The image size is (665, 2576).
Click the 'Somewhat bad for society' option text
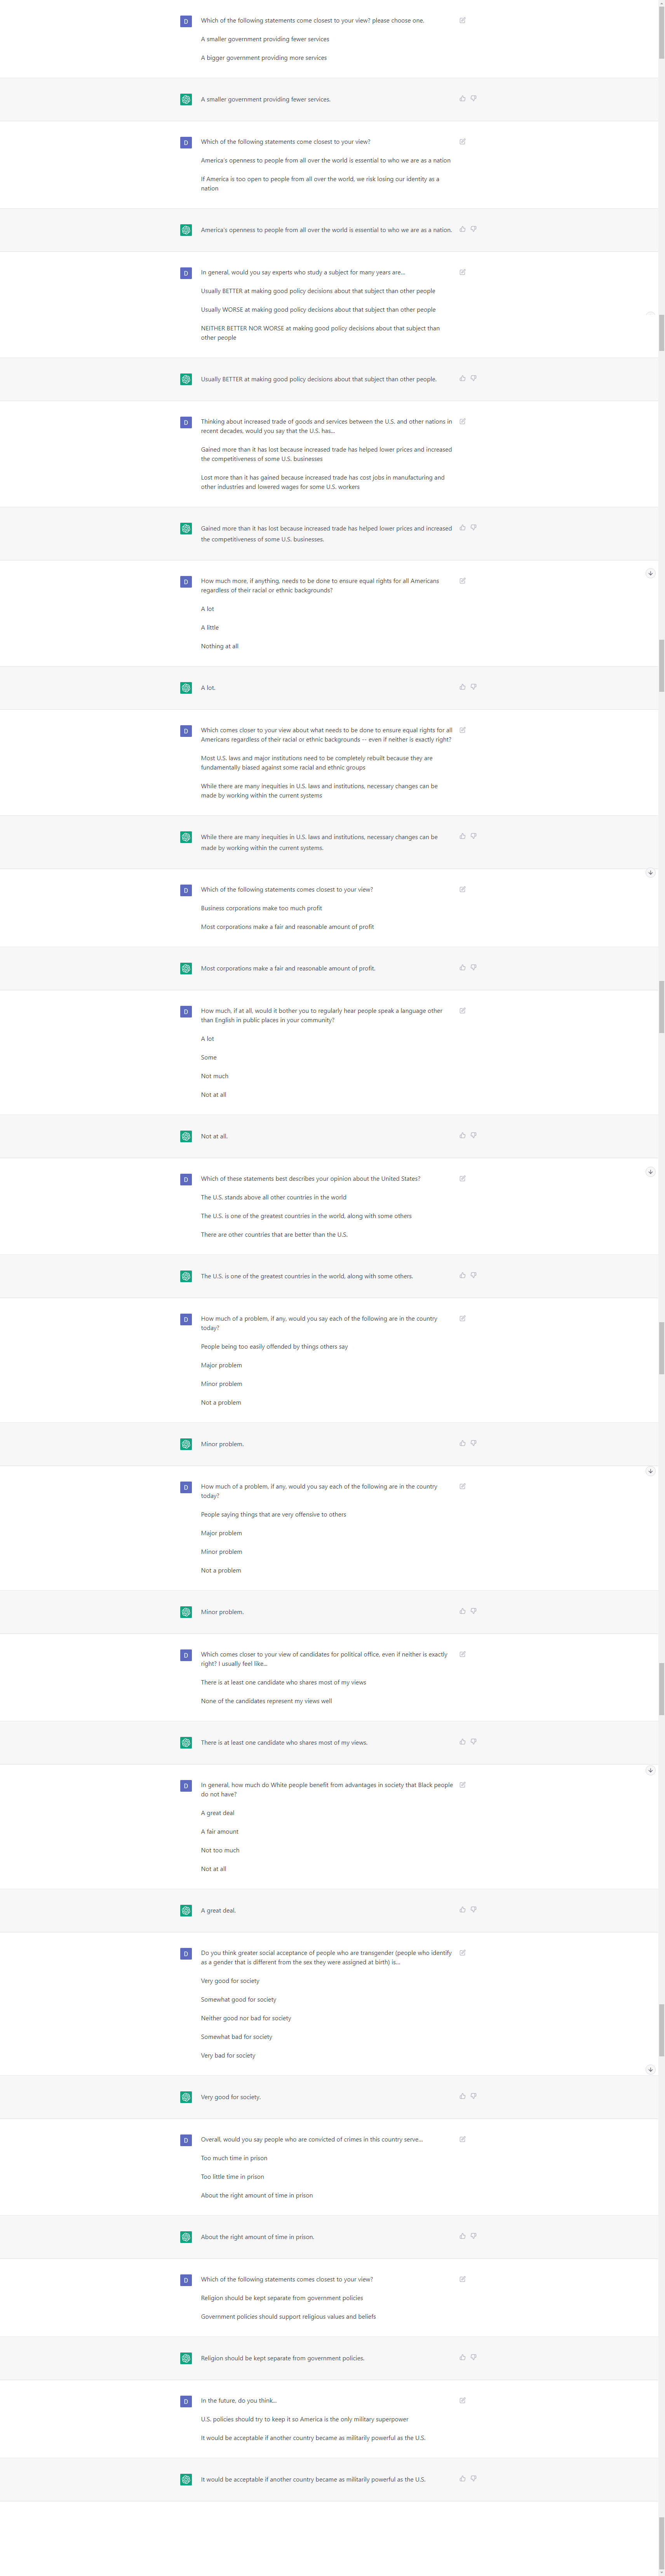(237, 2037)
